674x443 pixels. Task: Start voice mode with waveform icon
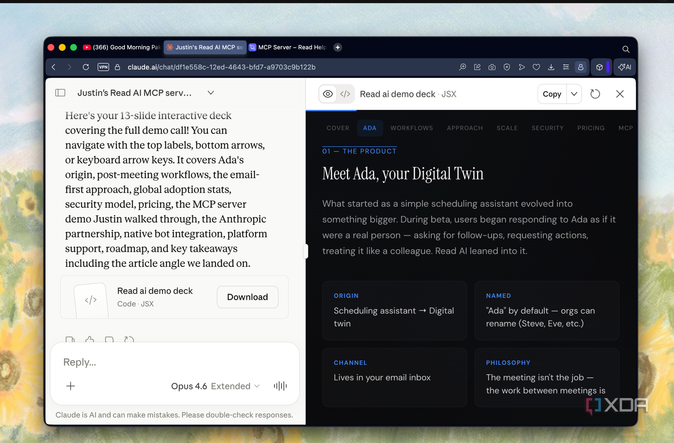tap(280, 386)
